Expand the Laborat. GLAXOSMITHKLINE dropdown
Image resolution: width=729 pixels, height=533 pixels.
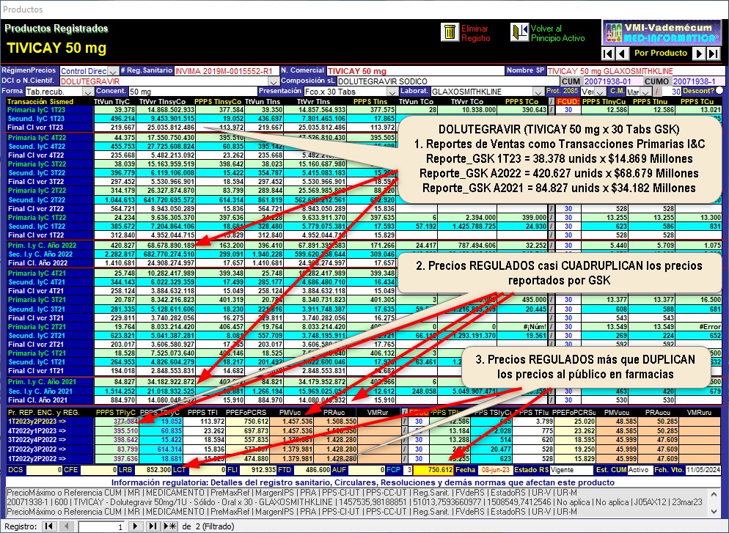[x=538, y=90]
